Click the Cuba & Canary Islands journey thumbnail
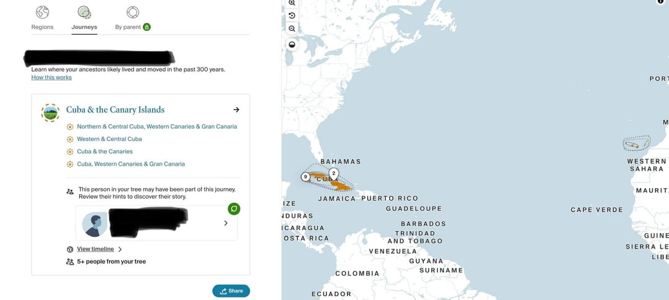669x300 pixels. click(x=50, y=113)
